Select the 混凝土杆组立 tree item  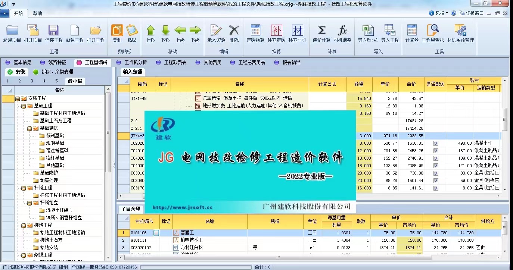pos(59,210)
